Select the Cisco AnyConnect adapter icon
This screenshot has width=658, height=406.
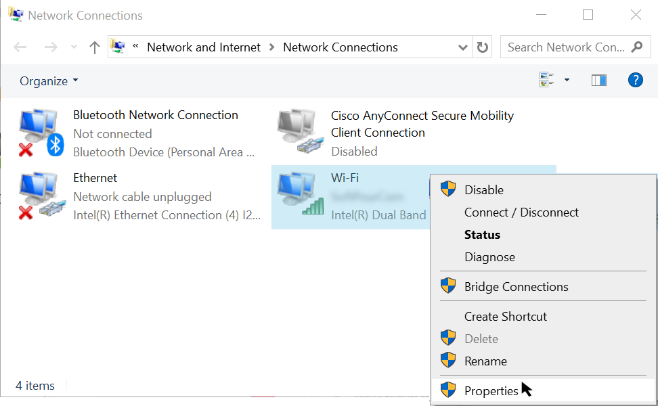pos(301,131)
